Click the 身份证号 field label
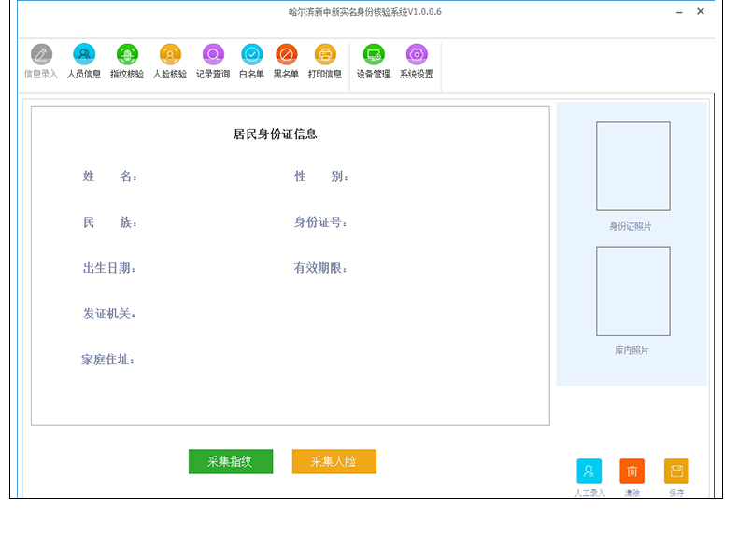This screenshot has width=738, height=534. pos(320,222)
